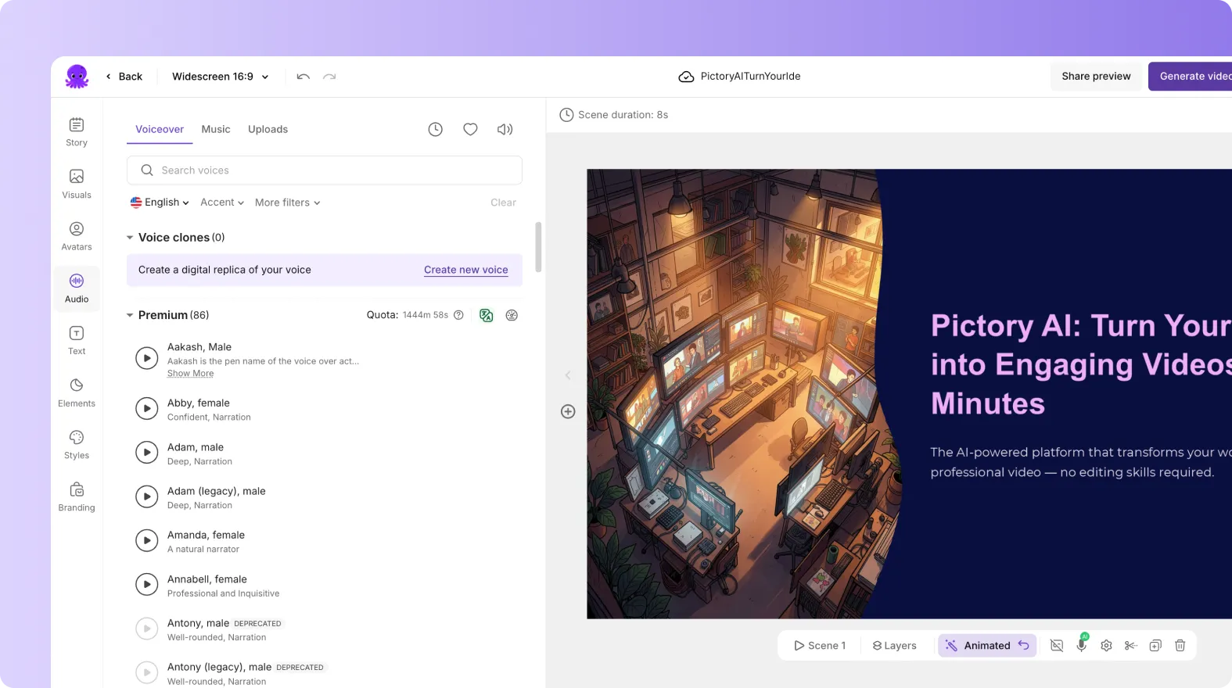Screen dimensions: 1232x688
Task: Play the Antony, male deprecated sample
Action: coord(147,629)
